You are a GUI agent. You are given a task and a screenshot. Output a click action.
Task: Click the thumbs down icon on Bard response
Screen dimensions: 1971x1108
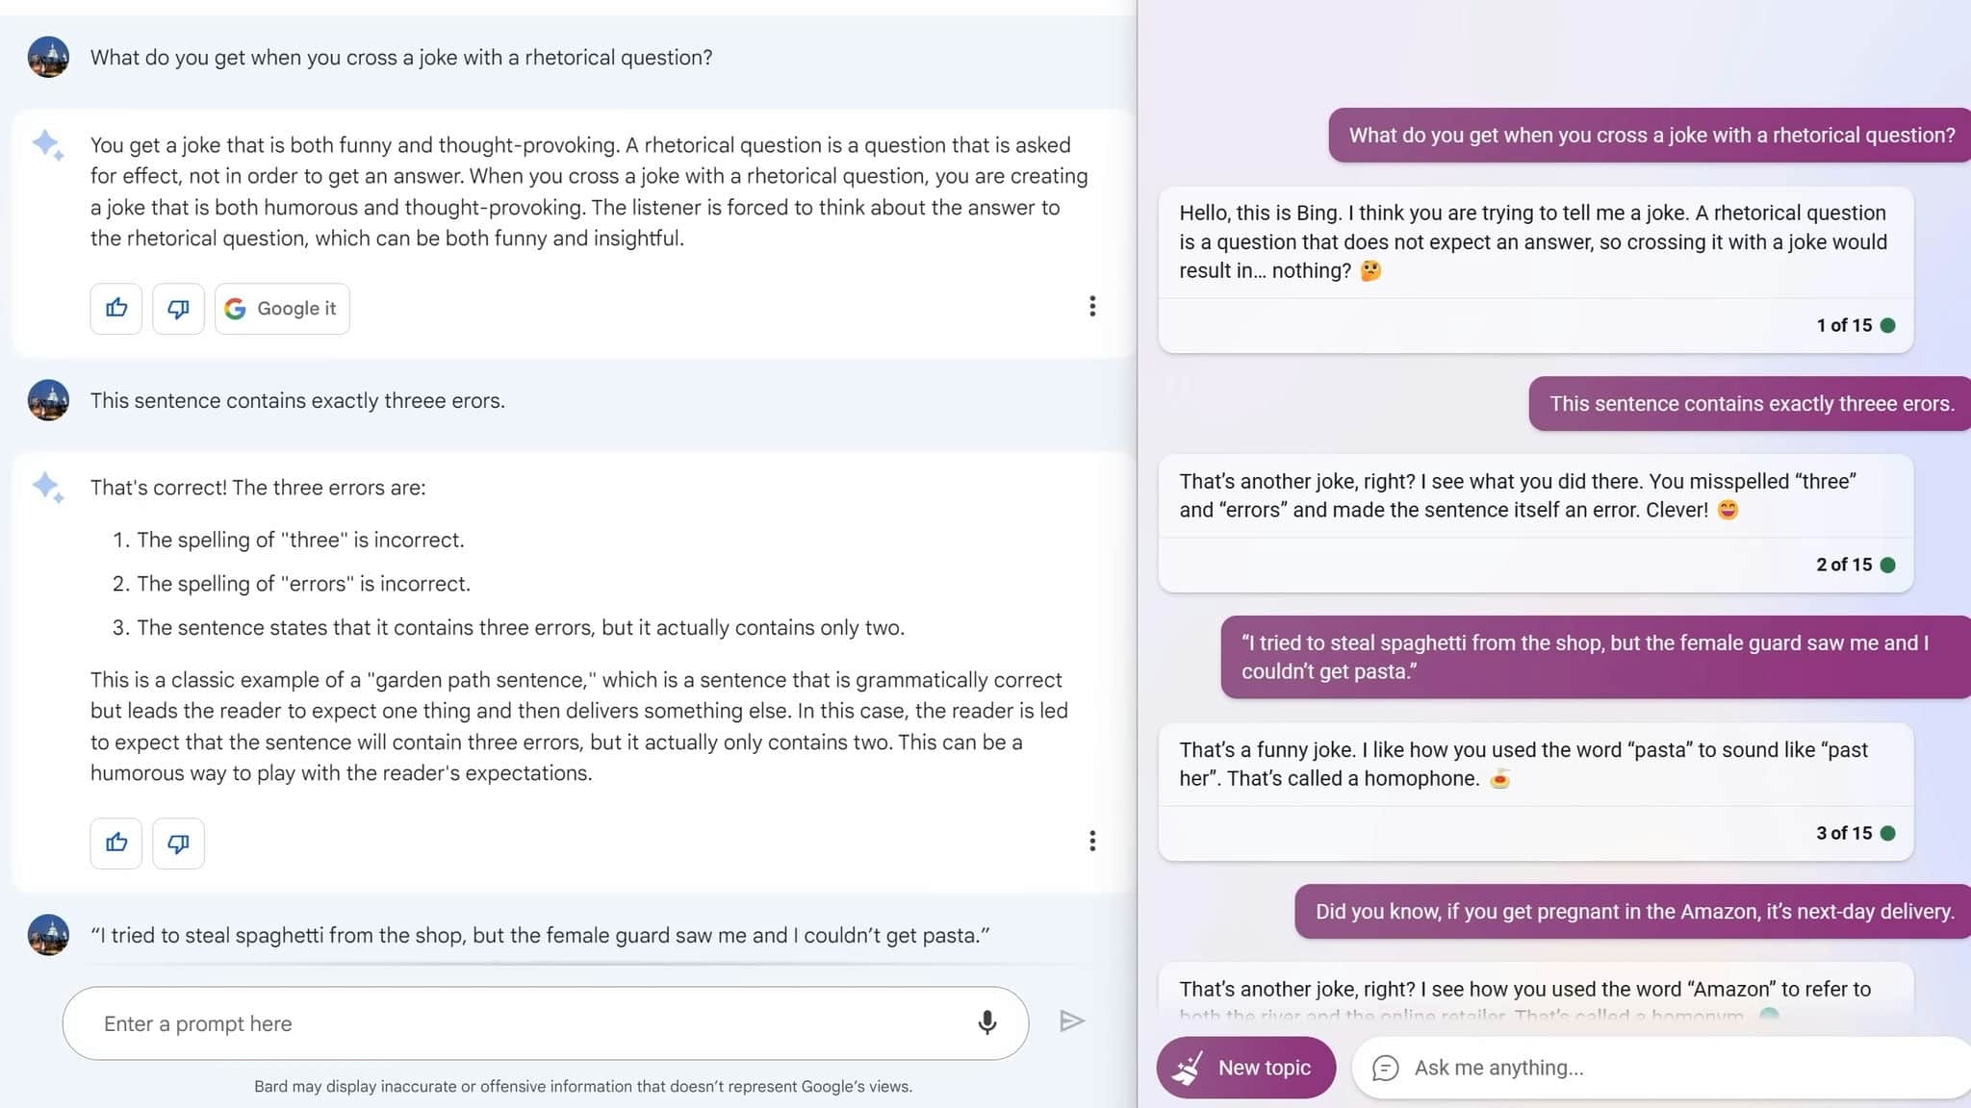coord(177,309)
